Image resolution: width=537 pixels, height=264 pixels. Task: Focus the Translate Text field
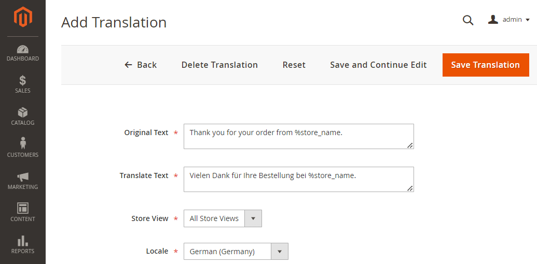point(299,179)
